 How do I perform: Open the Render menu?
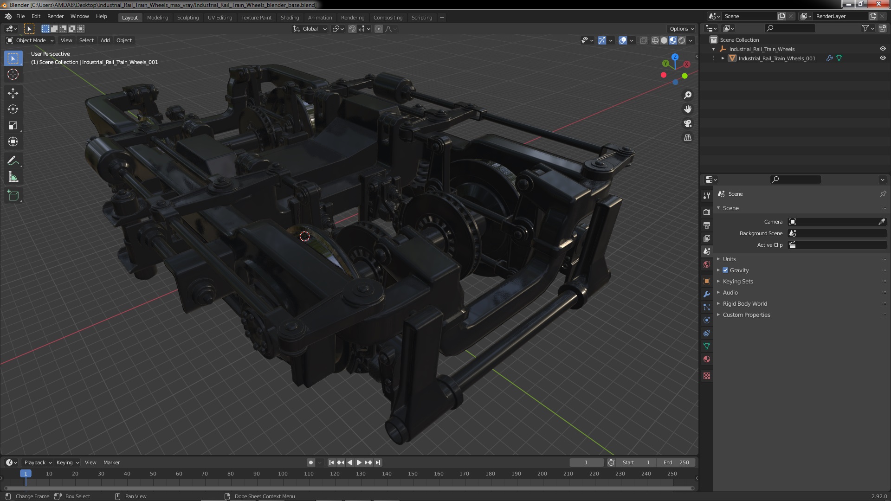[x=55, y=16]
